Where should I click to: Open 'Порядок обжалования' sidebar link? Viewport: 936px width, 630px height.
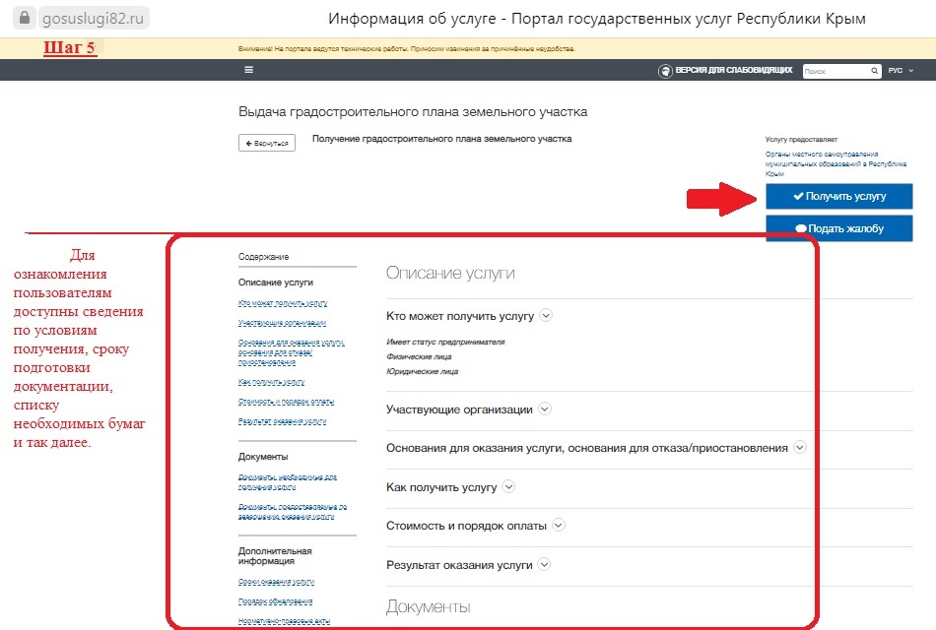pyautogui.click(x=275, y=601)
